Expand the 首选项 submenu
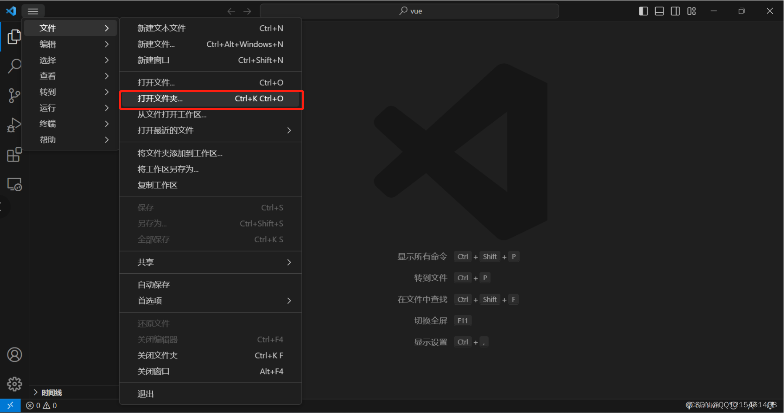784x413 pixels. (211, 301)
